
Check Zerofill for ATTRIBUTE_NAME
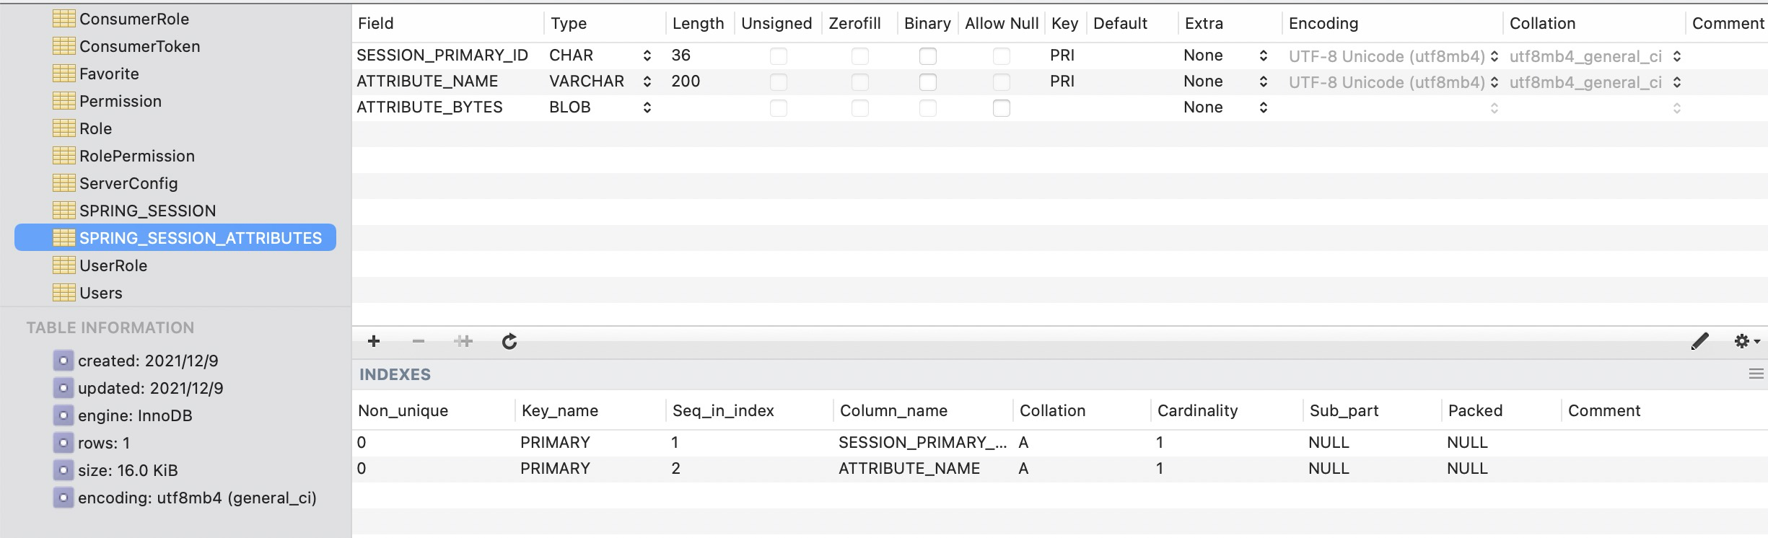coord(859,81)
